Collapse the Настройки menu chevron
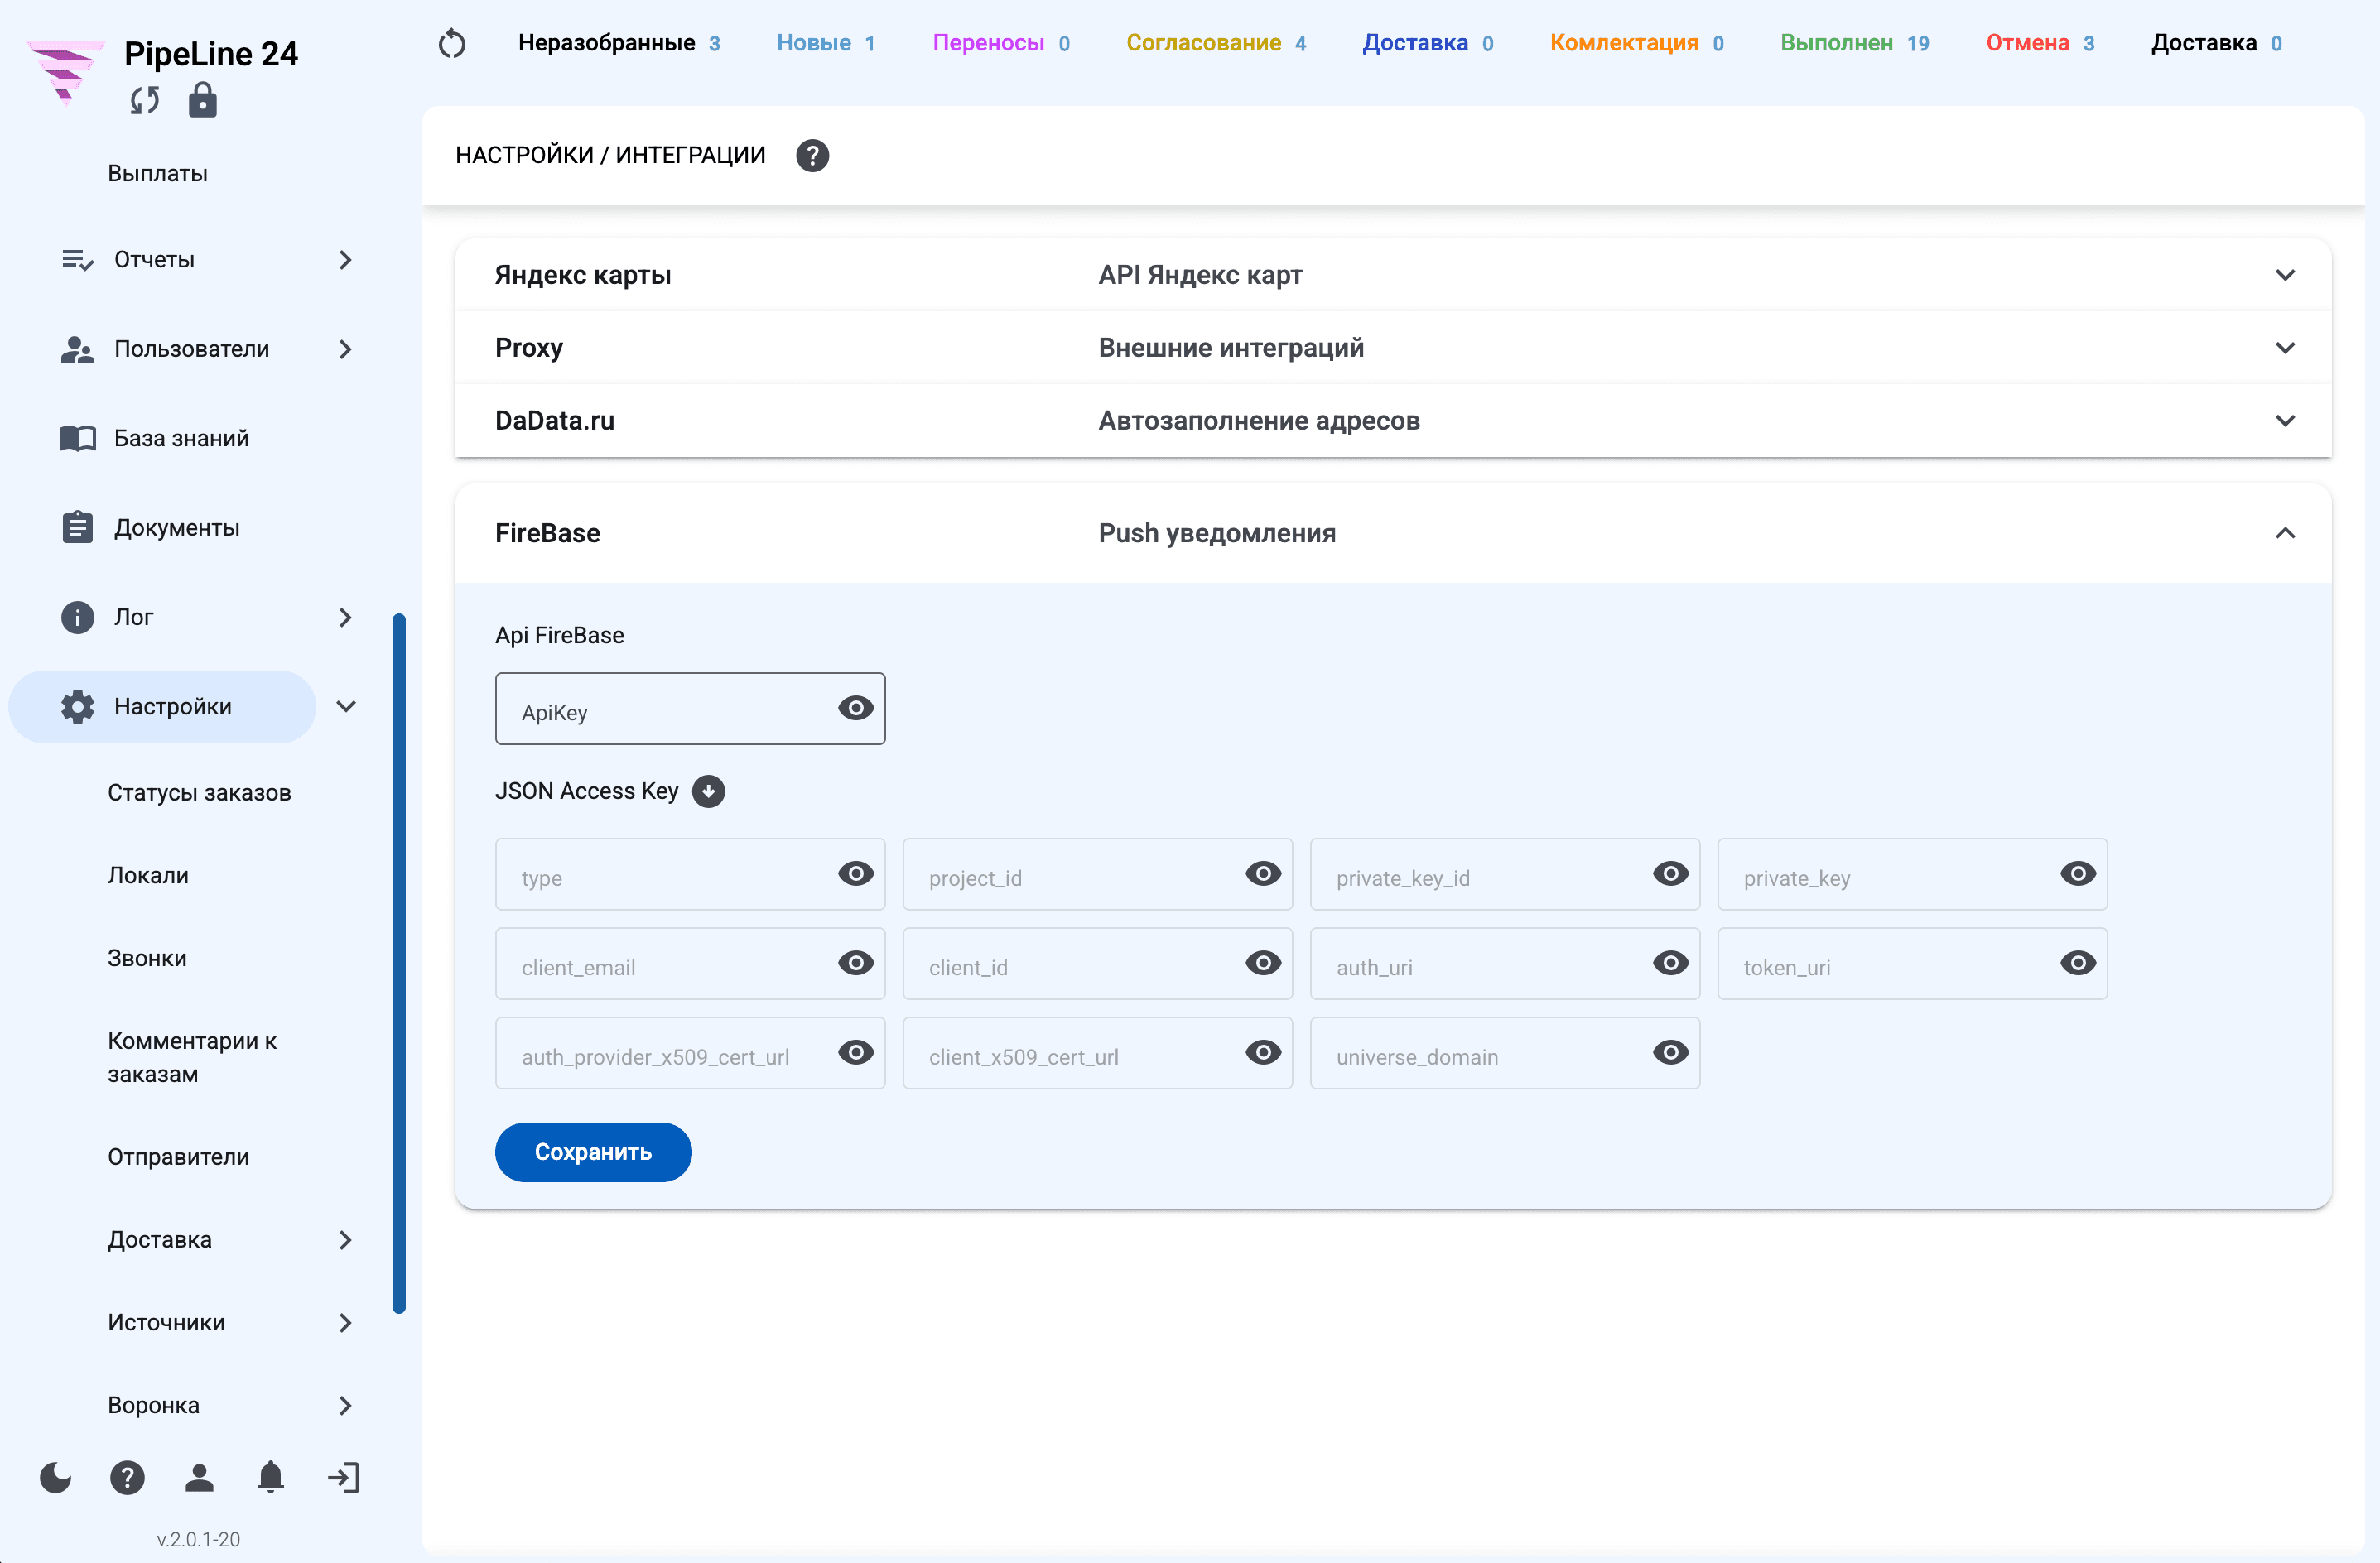 pyautogui.click(x=346, y=706)
